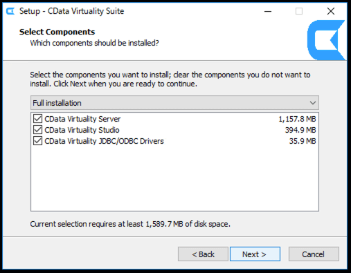Image resolution: width=351 pixels, height=273 pixels.
Task: Click the Select Components heading
Action: point(57,32)
